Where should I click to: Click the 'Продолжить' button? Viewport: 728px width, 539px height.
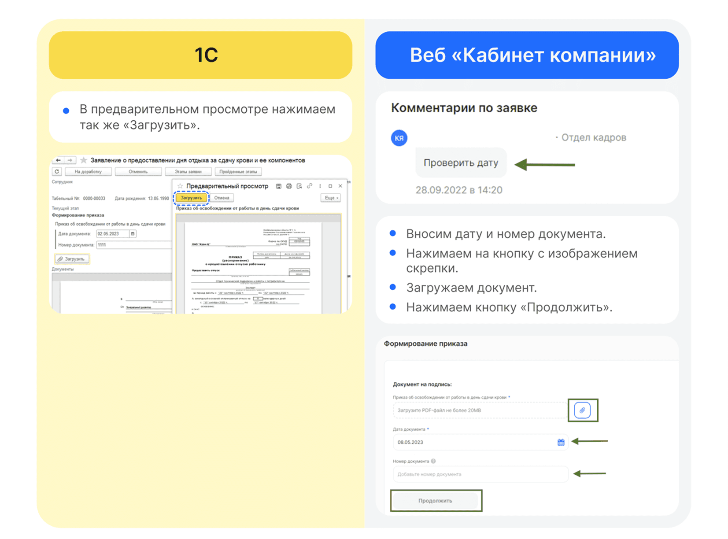[435, 501]
